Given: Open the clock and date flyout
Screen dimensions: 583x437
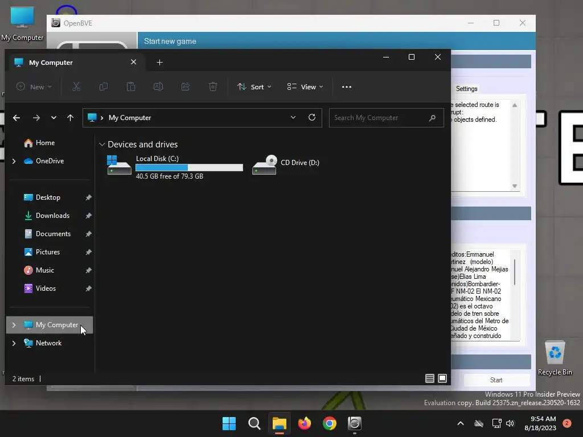Looking at the screenshot, I should [540, 423].
